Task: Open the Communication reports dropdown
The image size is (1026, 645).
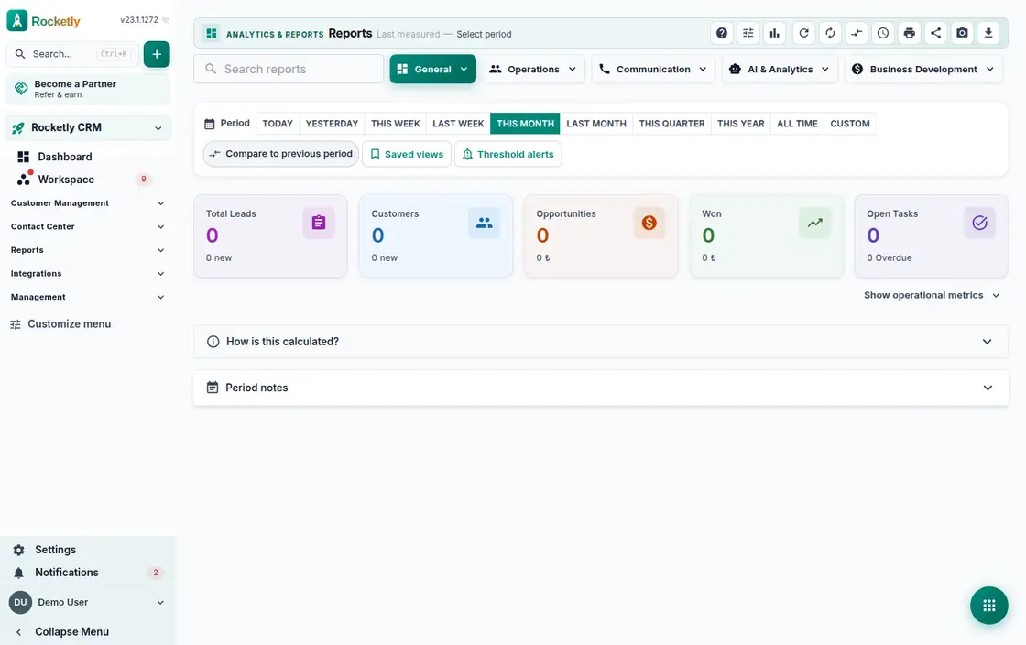Action: click(653, 70)
